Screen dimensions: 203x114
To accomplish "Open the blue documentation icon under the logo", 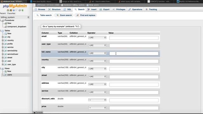I will (14, 10).
